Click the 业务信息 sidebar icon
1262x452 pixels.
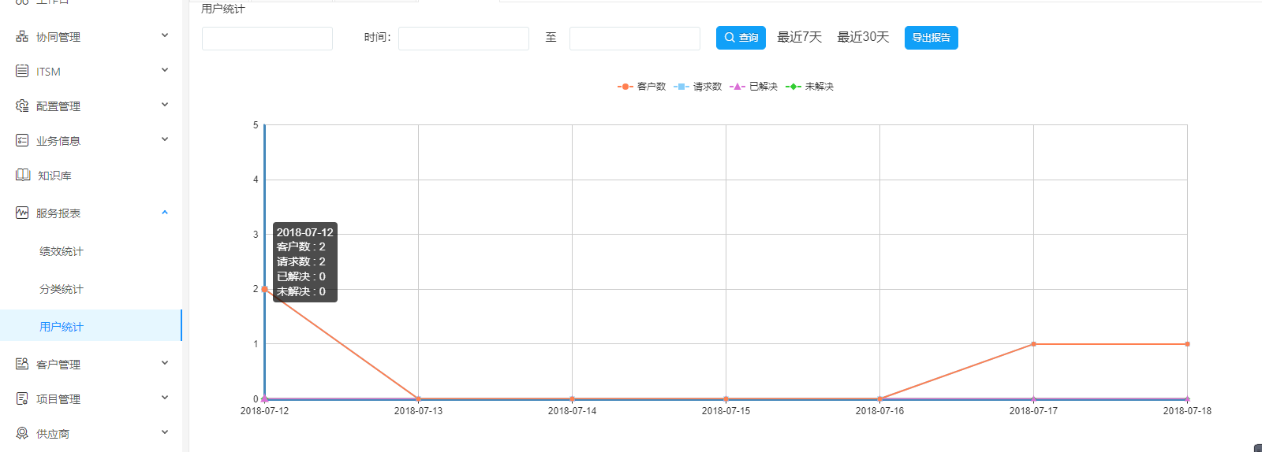pos(22,140)
